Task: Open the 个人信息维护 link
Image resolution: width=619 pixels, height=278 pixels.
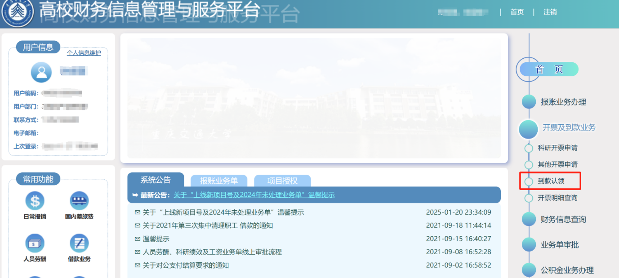Action: coord(84,53)
